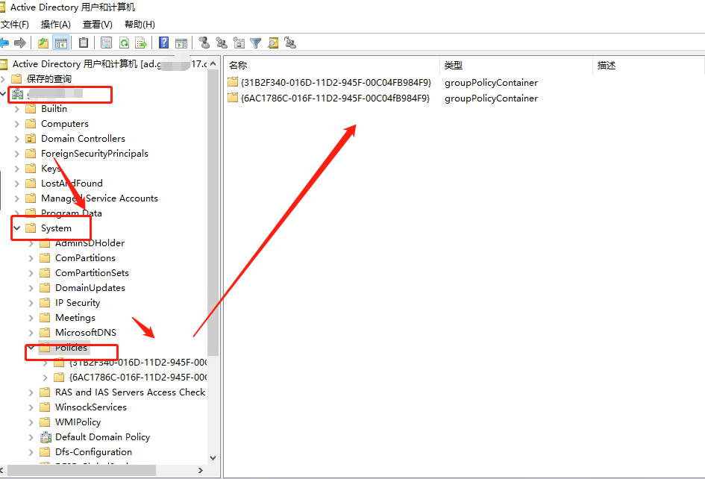
Task: Expand the 保存的查询 node
Action: [3, 79]
